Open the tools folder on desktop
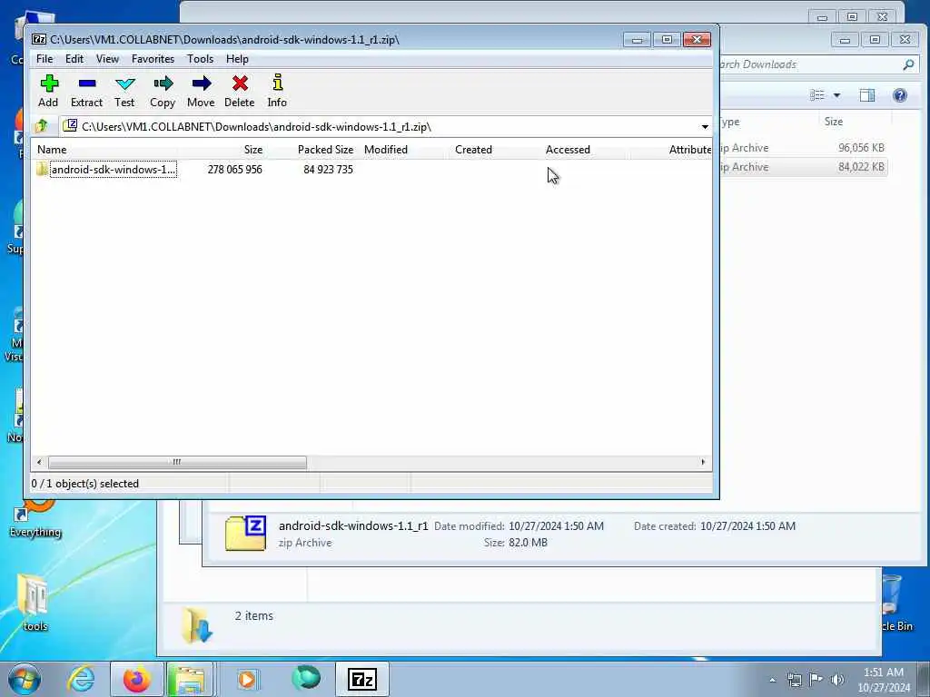This screenshot has width=930, height=697. (34, 603)
